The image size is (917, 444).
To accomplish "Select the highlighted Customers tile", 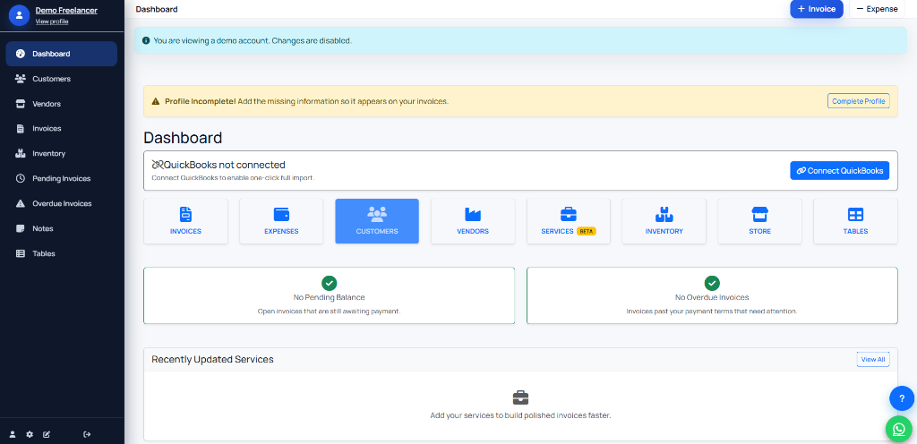I will click(x=377, y=221).
